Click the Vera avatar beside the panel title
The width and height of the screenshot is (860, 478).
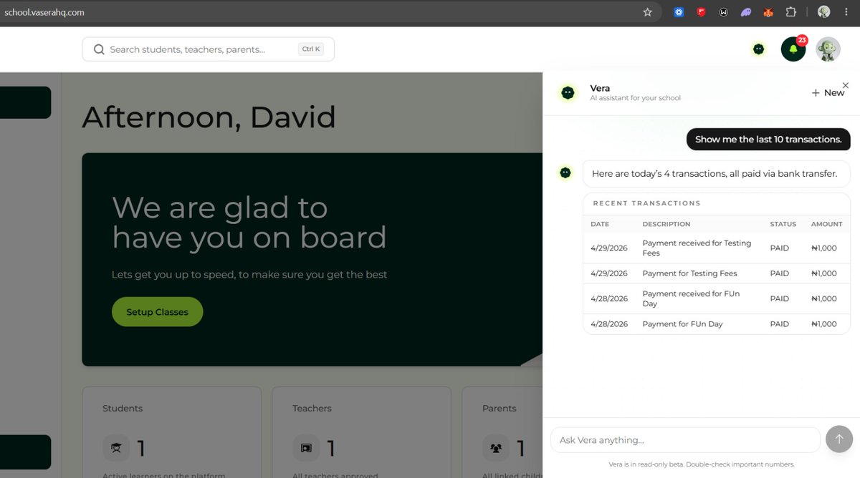[568, 92]
